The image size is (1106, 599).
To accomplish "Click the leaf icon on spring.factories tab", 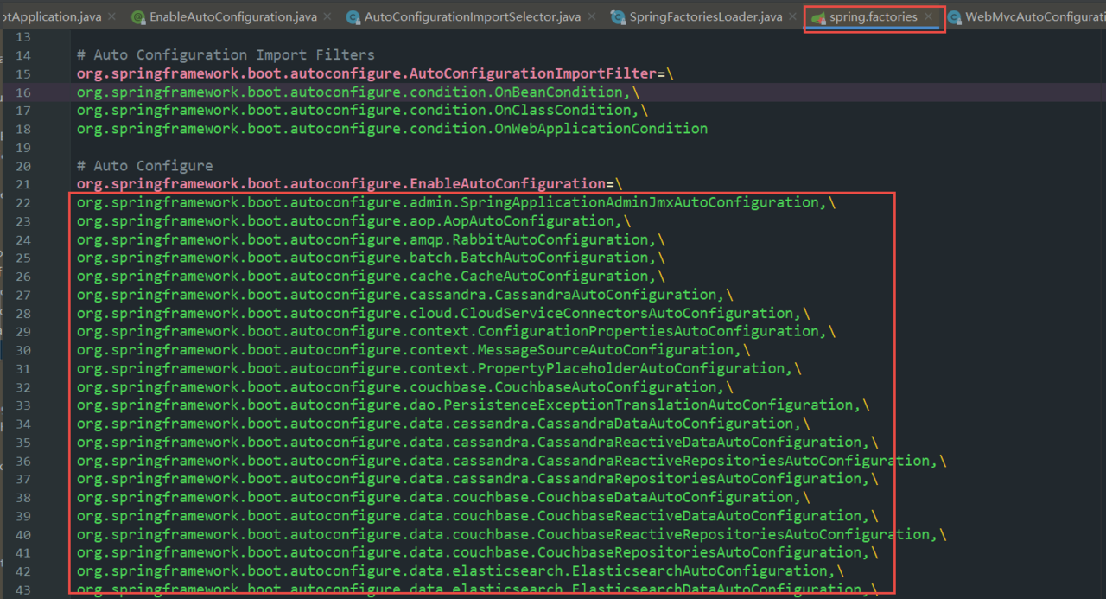I will 818,17.
